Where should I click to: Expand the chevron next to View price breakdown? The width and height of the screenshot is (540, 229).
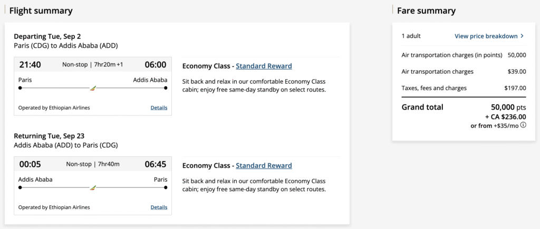pyautogui.click(x=522, y=36)
